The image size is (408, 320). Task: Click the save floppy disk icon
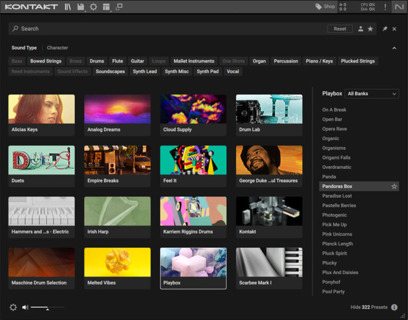click(x=81, y=7)
